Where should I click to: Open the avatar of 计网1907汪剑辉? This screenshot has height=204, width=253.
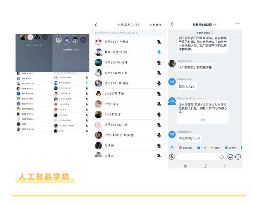point(98,62)
